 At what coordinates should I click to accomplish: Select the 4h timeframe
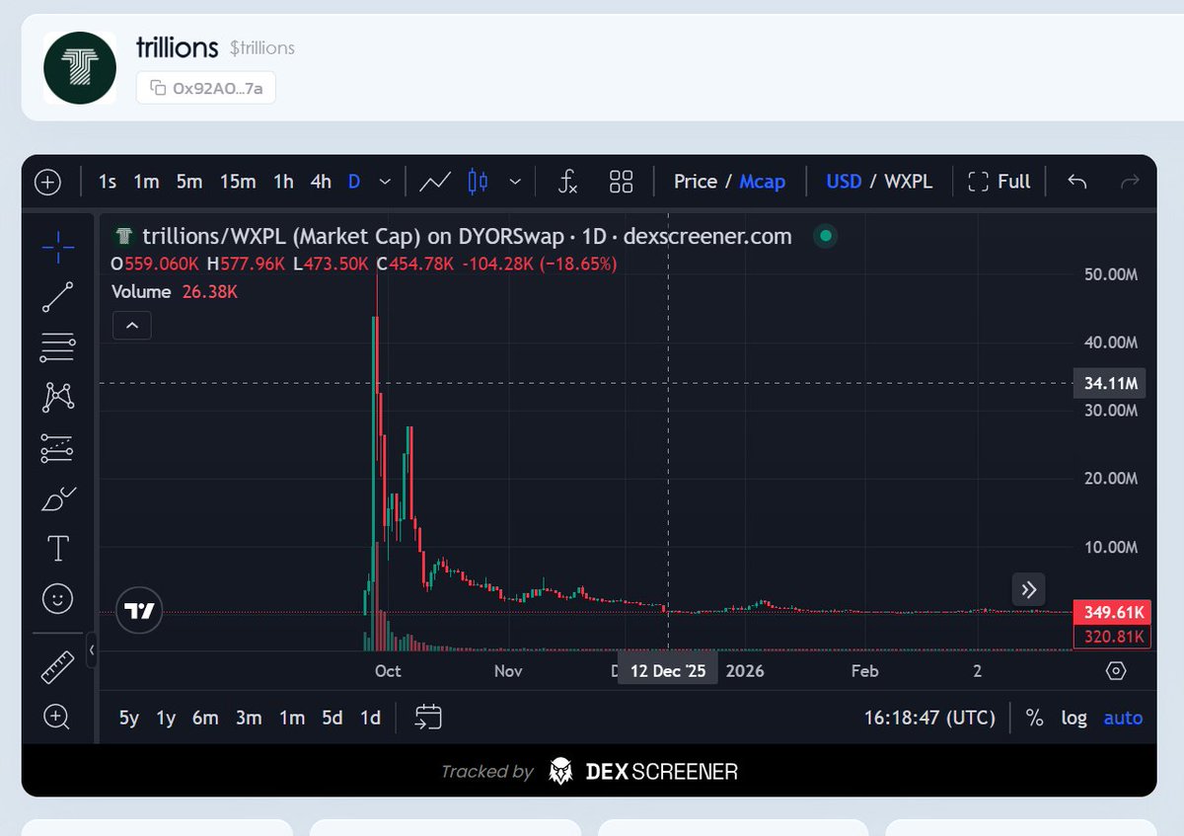321,182
